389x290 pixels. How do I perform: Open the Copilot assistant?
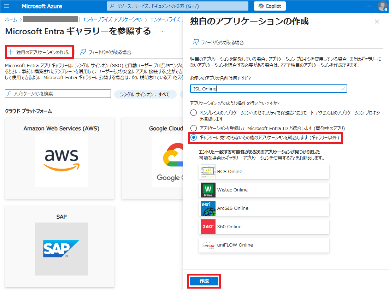[x=270, y=6]
